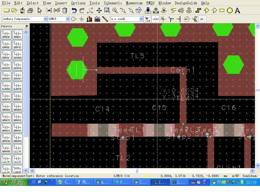Click the canvas scroll-down arrow
Viewport: 260px width, 195px height.
pyautogui.click(x=257, y=165)
